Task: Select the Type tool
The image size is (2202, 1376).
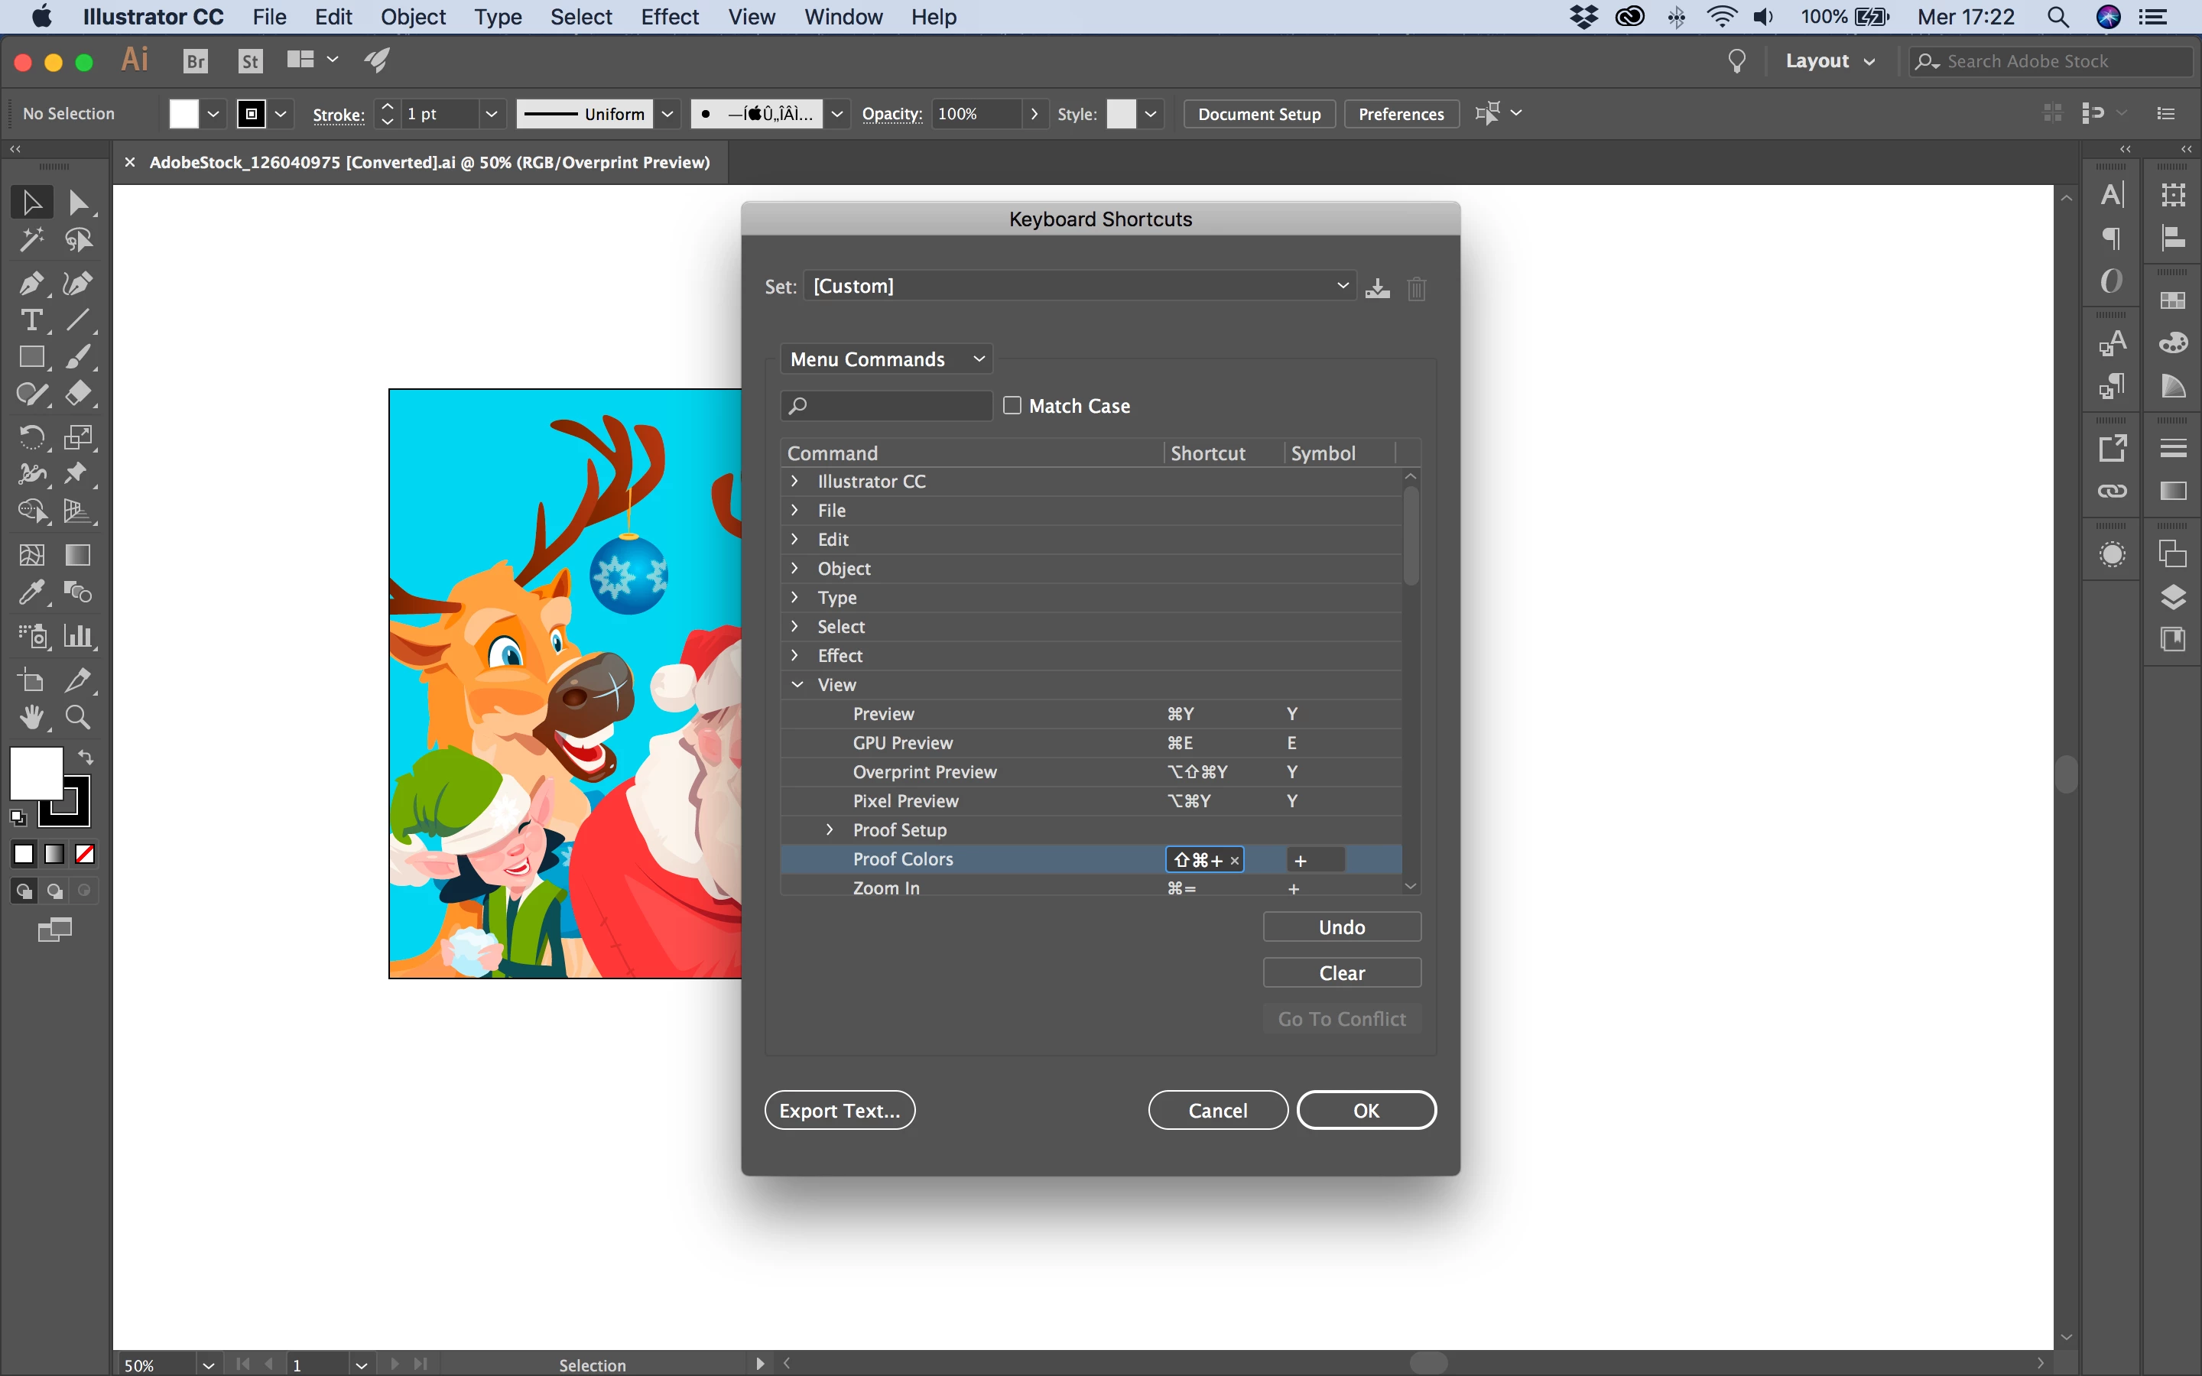Action: coord(30,320)
